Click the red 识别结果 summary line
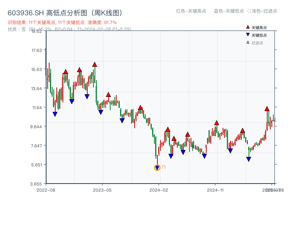Screen dimensions: 305x229 pos(62,23)
